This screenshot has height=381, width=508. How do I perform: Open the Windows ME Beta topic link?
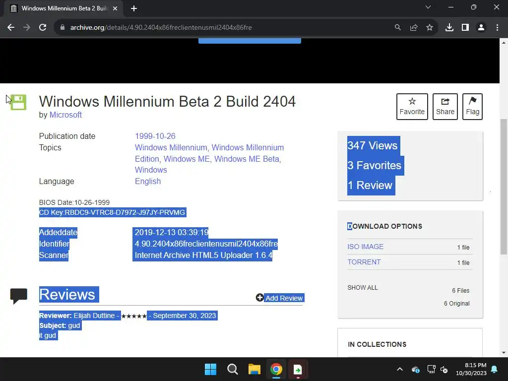click(x=247, y=159)
